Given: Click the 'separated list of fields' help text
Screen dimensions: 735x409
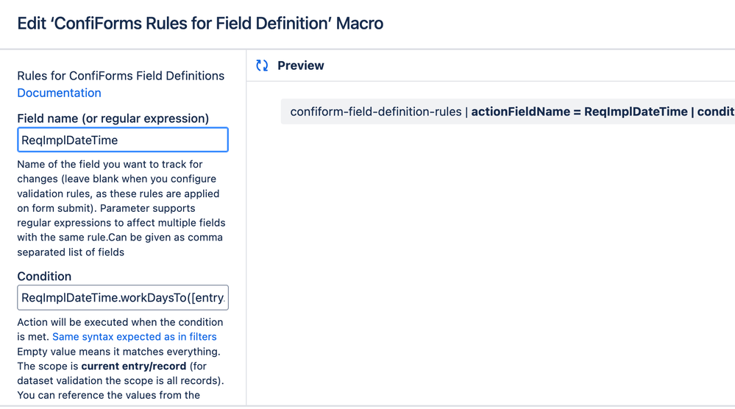Looking at the screenshot, I should pyautogui.click(x=71, y=252).
